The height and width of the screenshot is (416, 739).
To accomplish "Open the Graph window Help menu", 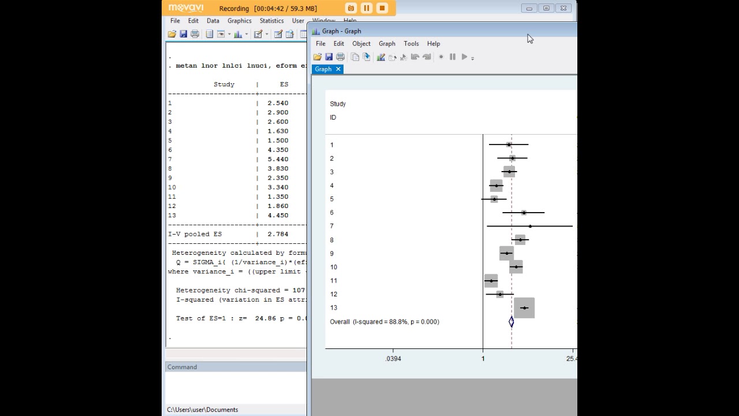I will [x=434, y=43].
